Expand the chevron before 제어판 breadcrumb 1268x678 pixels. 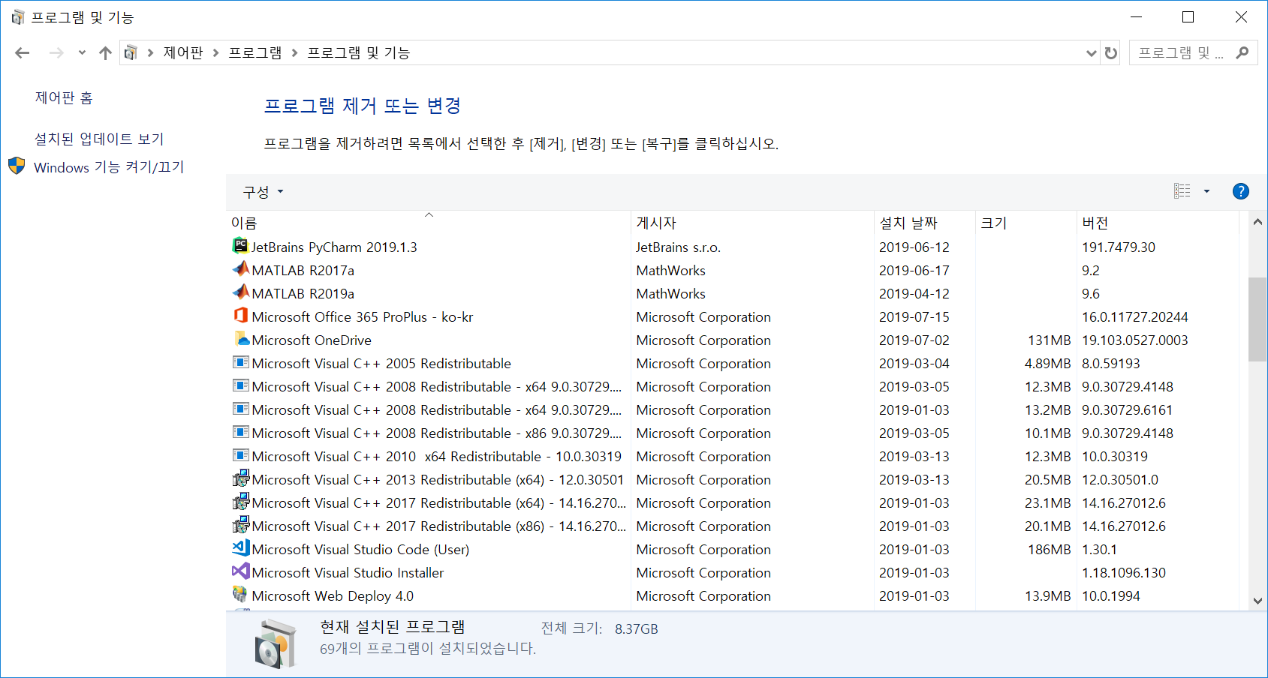[151, 52]
